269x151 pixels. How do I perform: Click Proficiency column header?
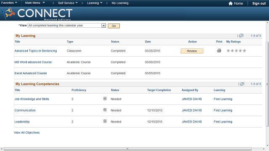[79, 90]
